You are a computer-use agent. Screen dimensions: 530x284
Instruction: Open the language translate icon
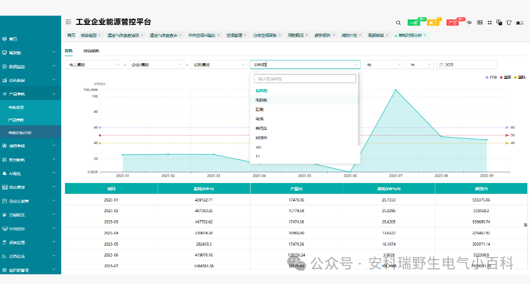tap(499, 22)
